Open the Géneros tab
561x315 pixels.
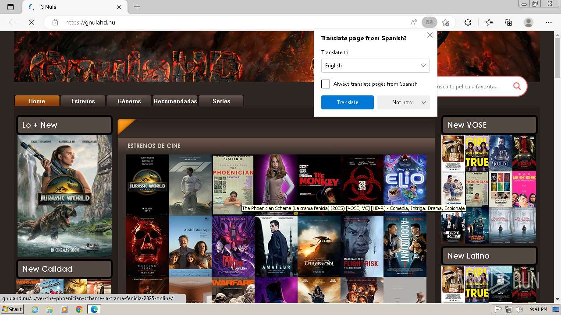tap(129, 101)
